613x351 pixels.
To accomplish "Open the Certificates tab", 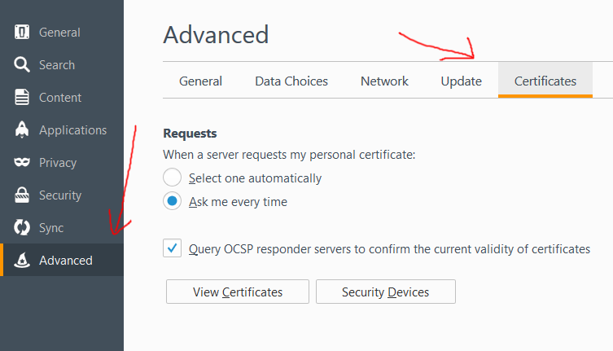I will [545, 81].
